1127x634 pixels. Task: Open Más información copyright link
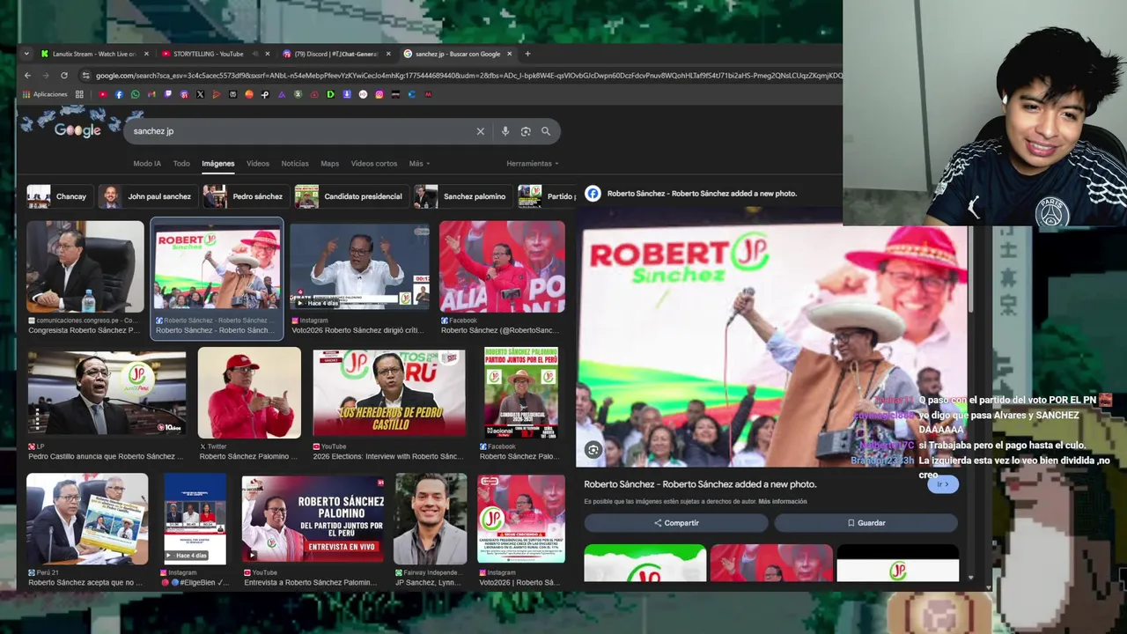[x=783, y=502]
